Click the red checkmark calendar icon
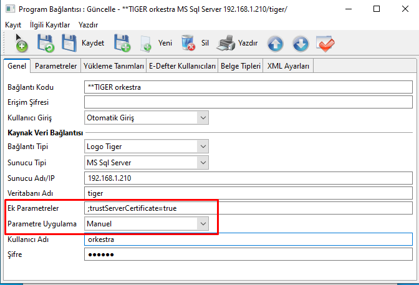 click(325, 44)
